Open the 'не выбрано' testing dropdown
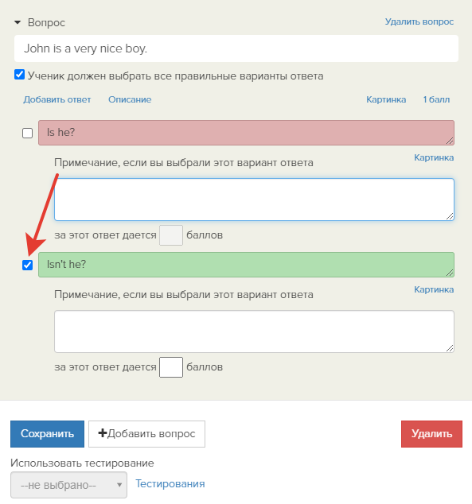The height and width of the screenshot is (504, 472). [x=69, y=485]
